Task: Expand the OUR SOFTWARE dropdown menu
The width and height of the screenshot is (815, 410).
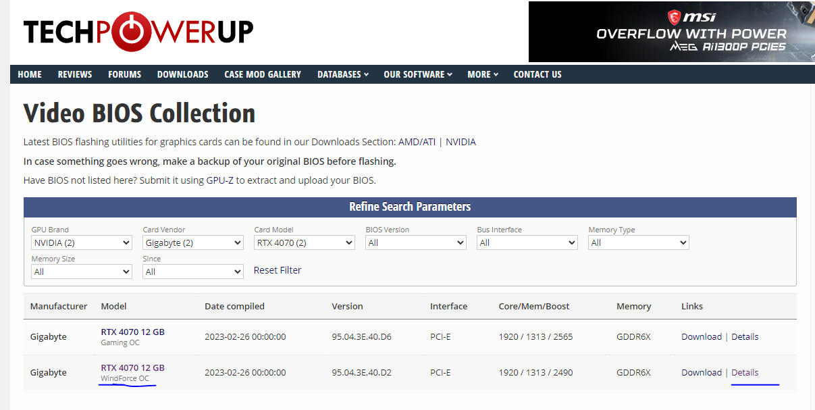Action: 418,74
